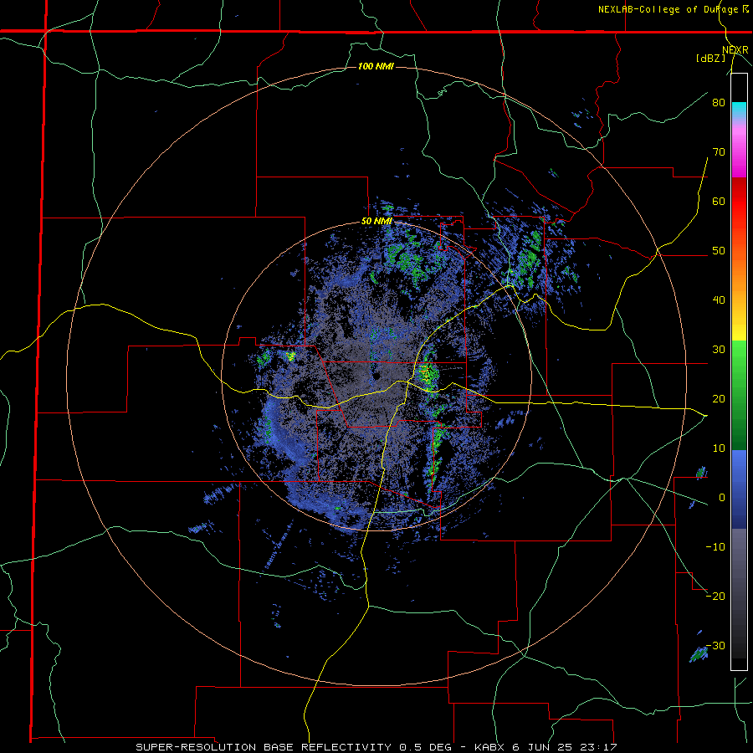The image size is (753, 753).
Task: Click the radar site dot at the center
Action: tap(376, 376)
